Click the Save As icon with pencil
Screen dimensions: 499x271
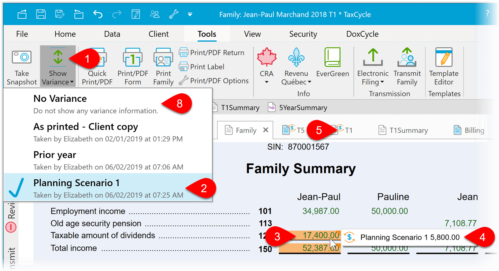(x=60, y=14)
